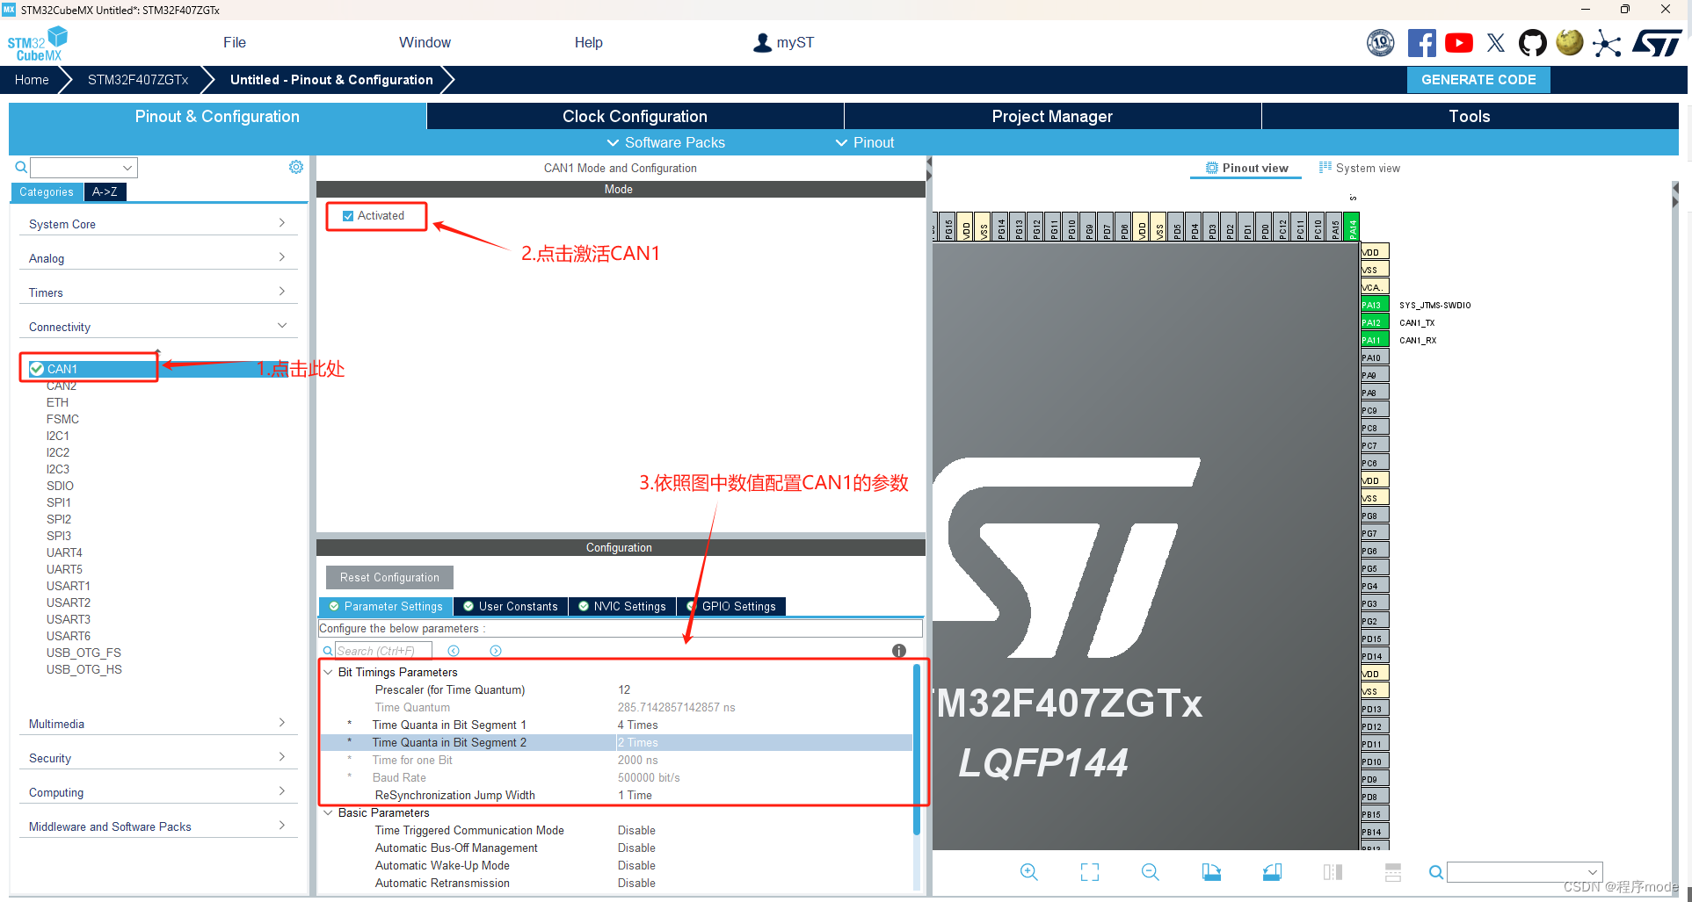Click the PA11 CAN1_RX pin

[1374, 340]
